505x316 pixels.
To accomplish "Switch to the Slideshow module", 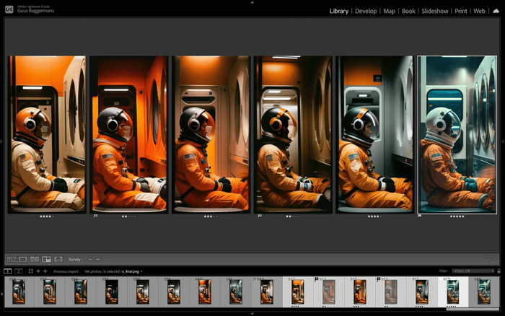I will pyautogui.click(x=434, y=12).
